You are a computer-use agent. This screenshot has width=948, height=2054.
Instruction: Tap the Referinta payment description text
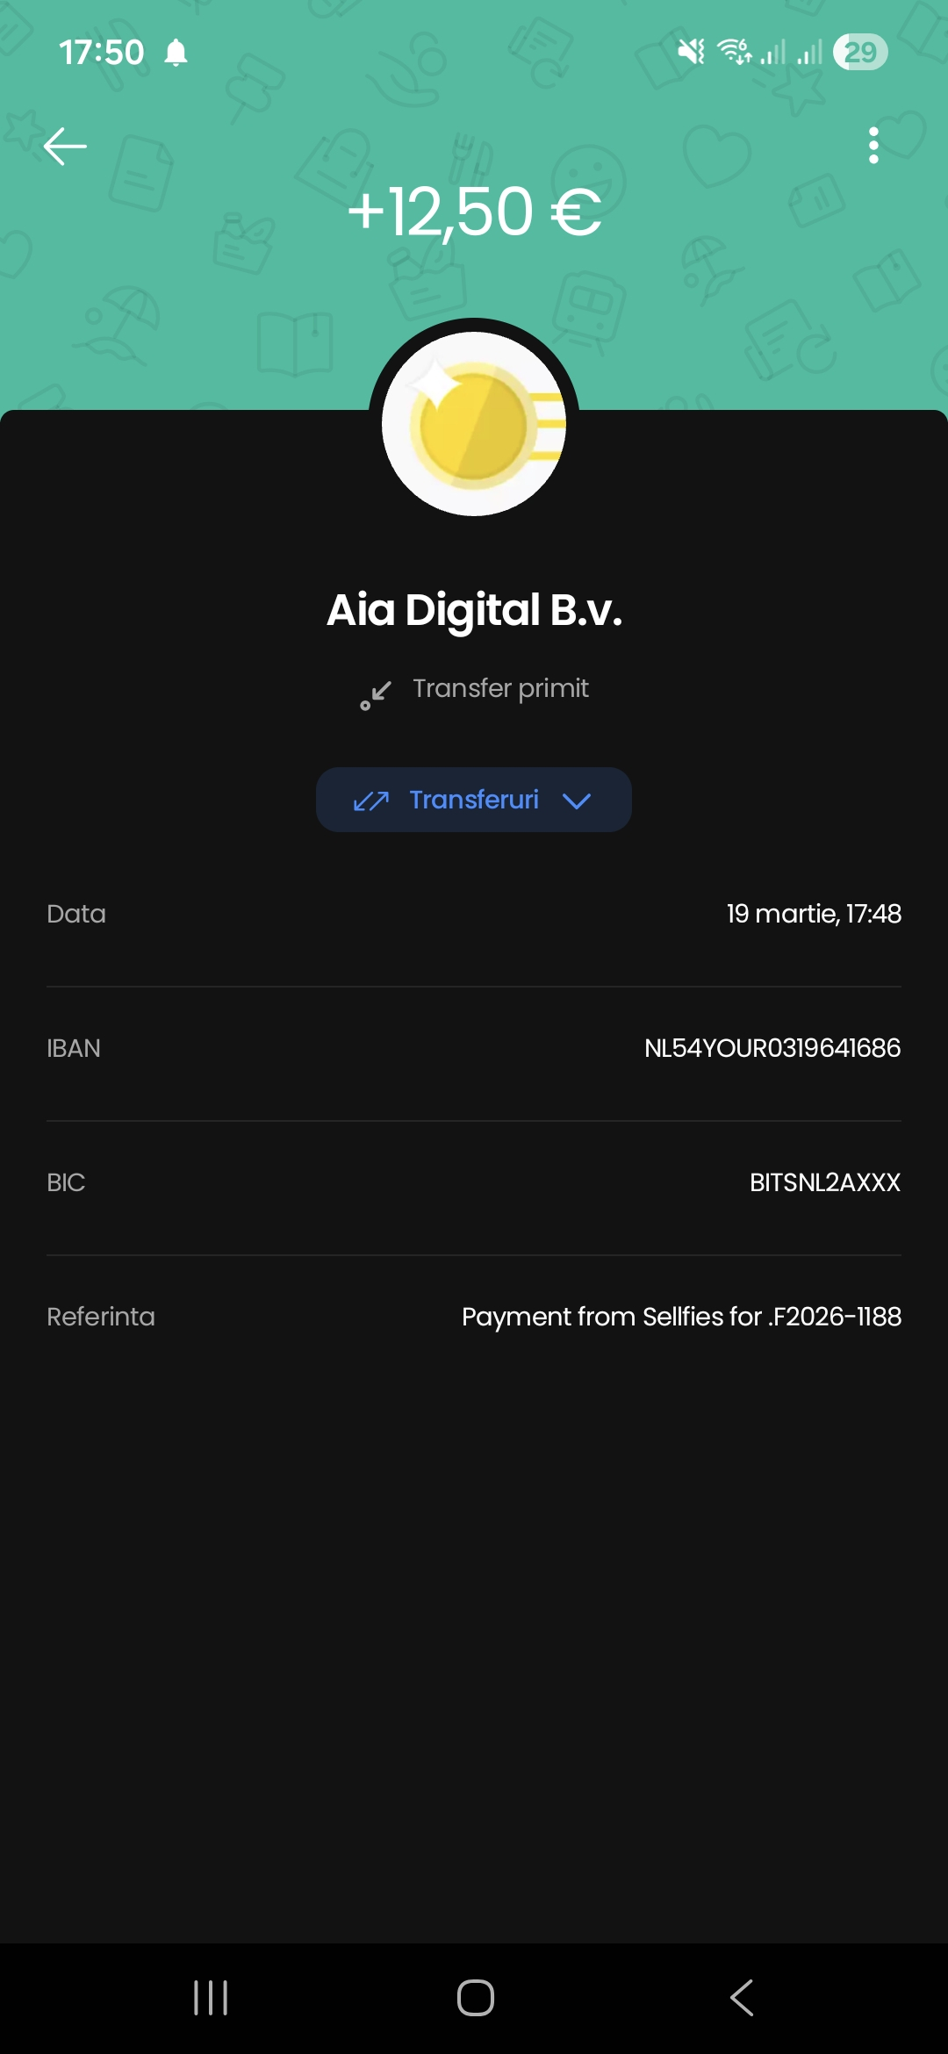pos(681,1317)
